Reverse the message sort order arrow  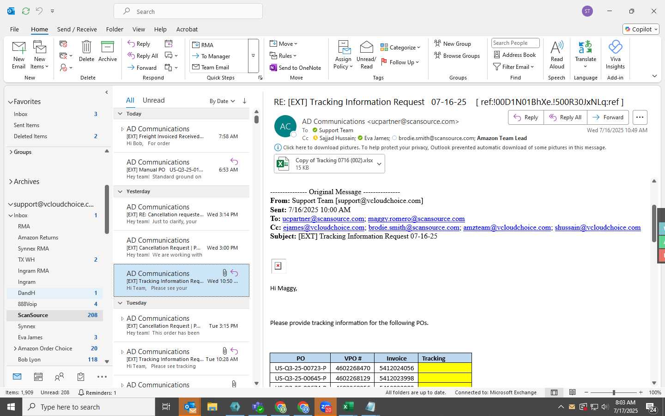pos(244,101)
